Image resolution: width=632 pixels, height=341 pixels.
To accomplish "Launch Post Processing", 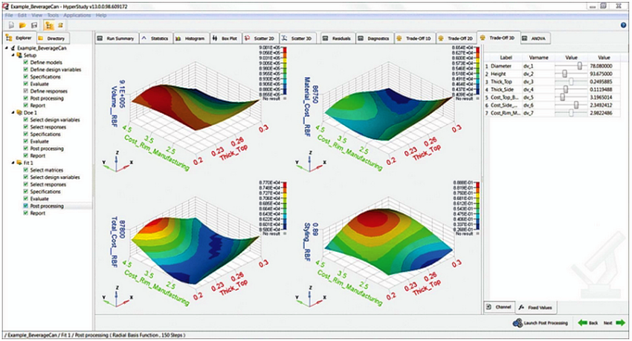I will (x=540, y=323).
